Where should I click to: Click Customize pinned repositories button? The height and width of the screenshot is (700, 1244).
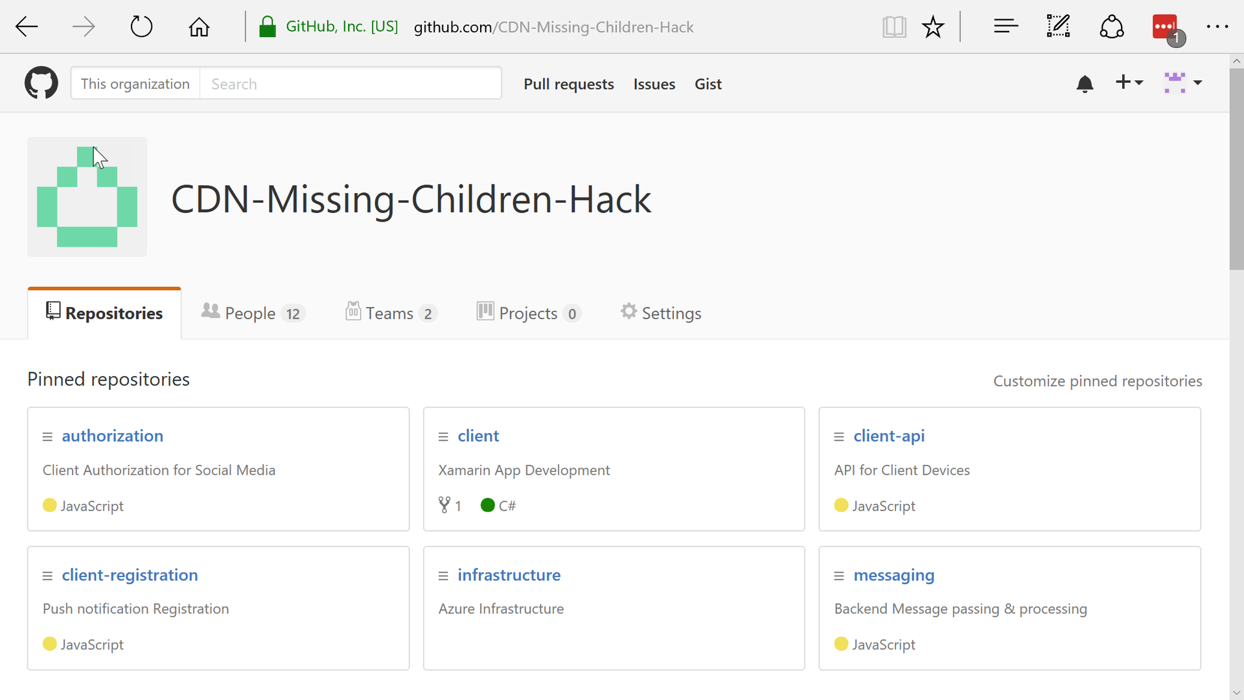1098,380
